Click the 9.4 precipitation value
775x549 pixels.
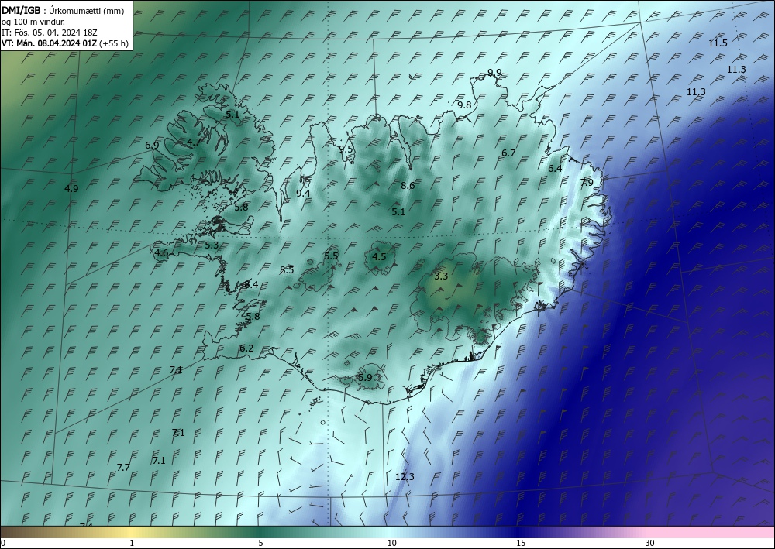(303, 193)
